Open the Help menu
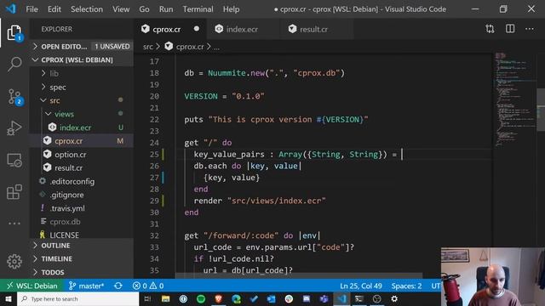This screenshot has width=545, height=306. click(231, 9)
